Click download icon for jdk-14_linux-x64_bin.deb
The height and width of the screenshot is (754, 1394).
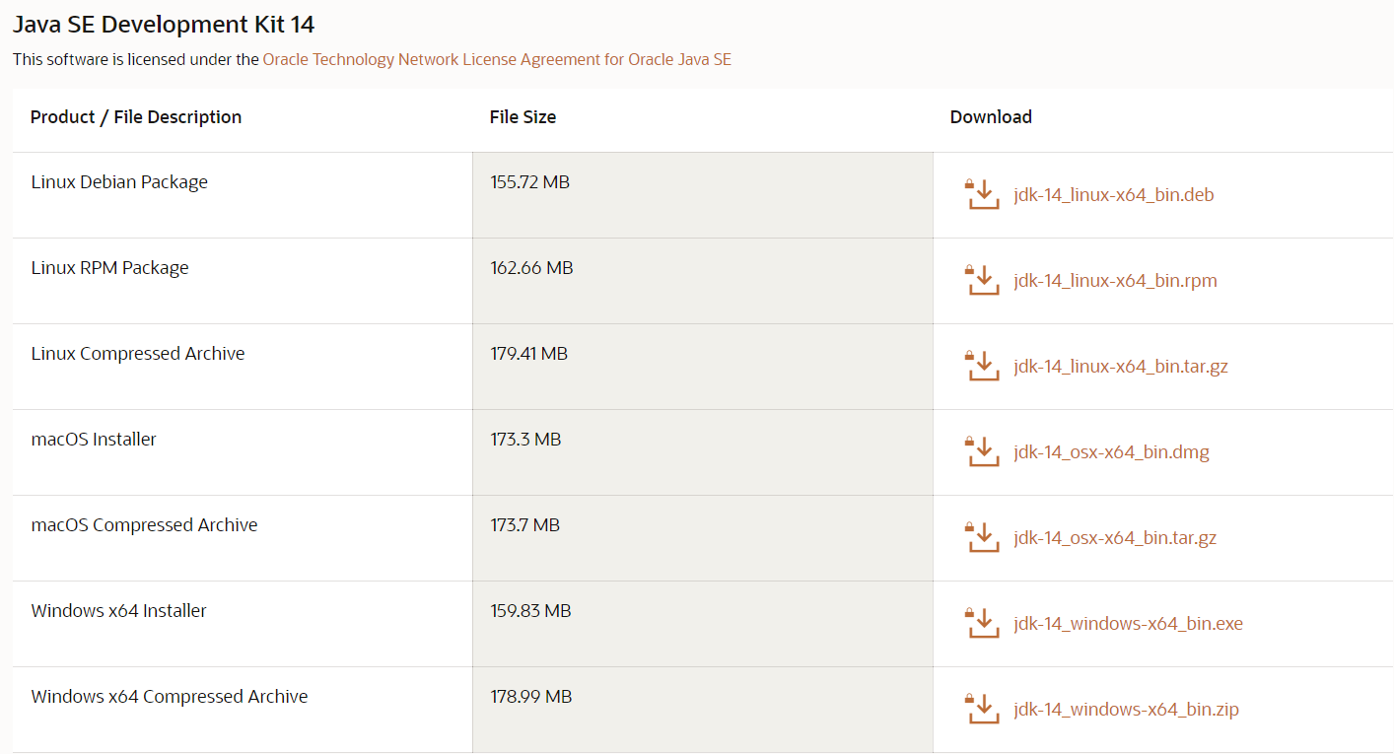click(x=982, y=194)
